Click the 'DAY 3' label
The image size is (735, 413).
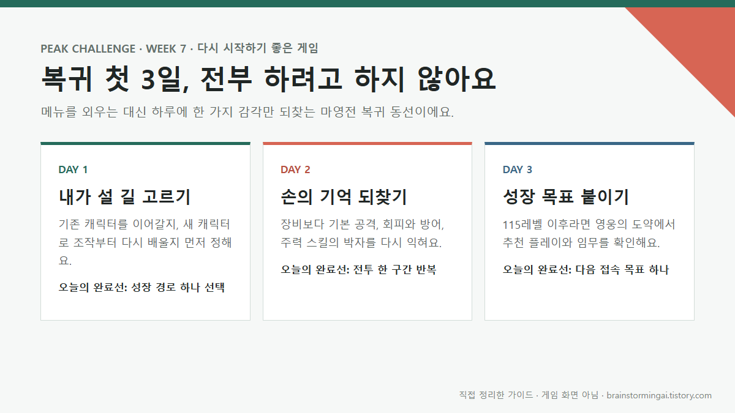pyautogui.click(x=518, y=169)
